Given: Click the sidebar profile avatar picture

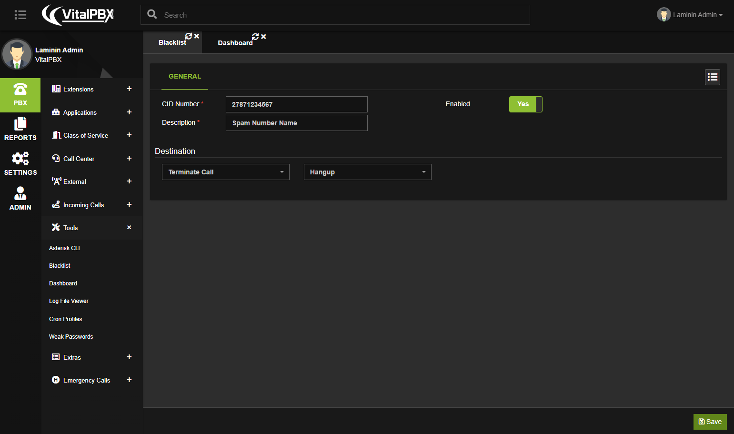Looking at the screenshot, I should [x=17, y=54].
